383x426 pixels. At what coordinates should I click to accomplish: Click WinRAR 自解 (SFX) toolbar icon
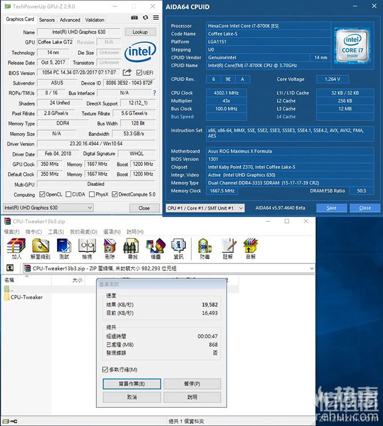click(251, 248)
